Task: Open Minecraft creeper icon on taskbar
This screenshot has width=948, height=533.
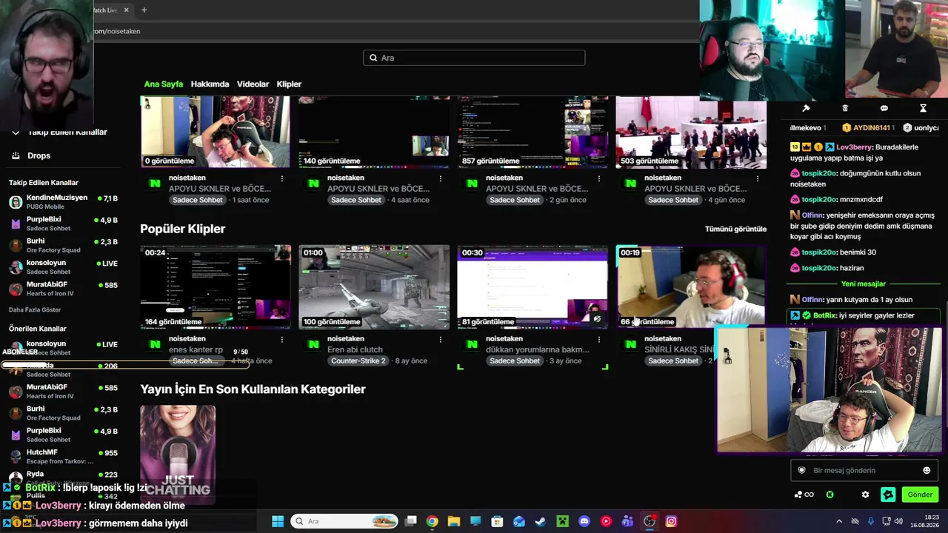Action: (563, 521)
